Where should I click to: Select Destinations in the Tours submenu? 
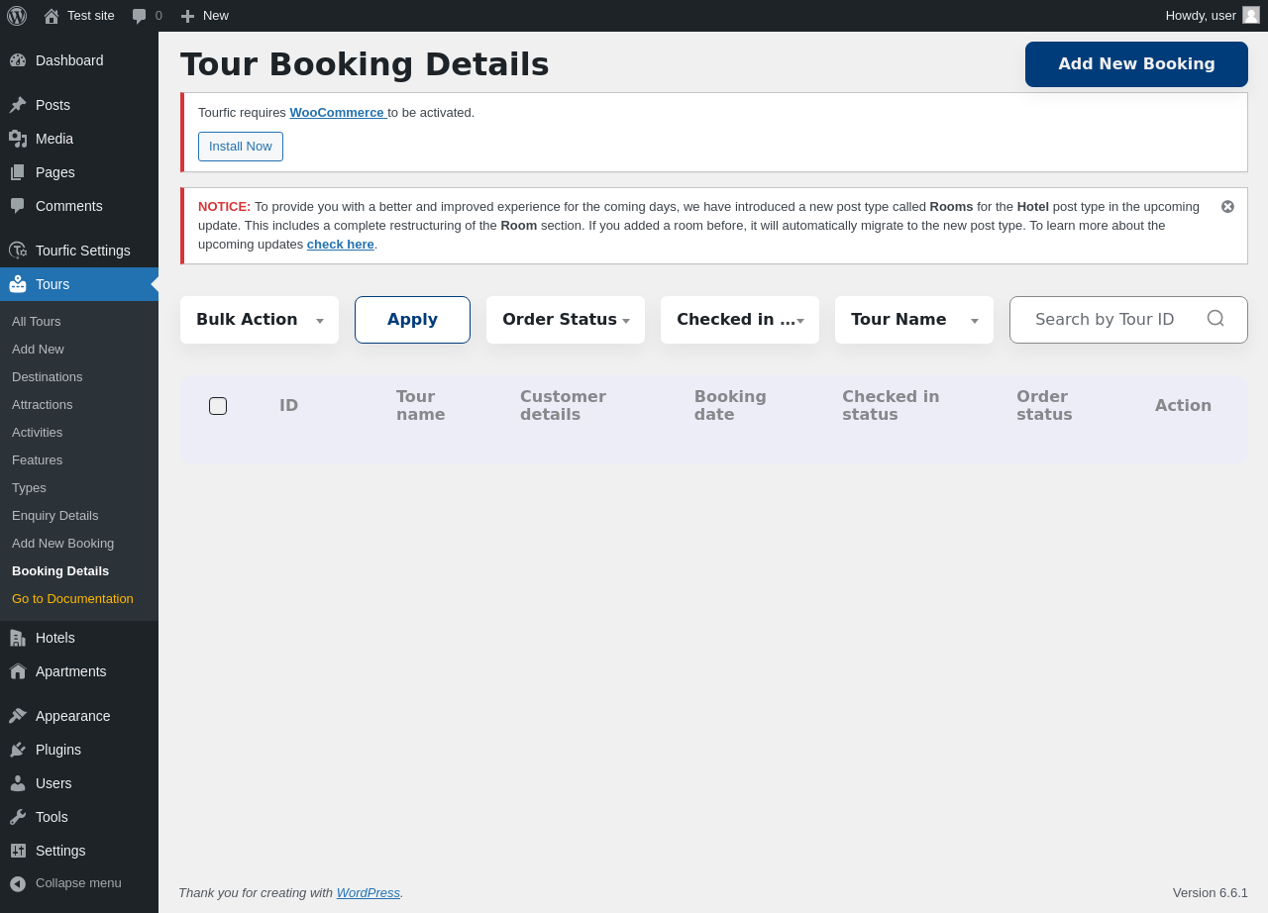[x=48, y=377]
